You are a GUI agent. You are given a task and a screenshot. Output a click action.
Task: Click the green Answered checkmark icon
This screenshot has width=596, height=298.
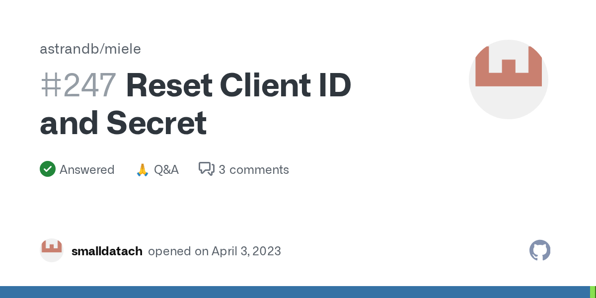(x=48, y=169)
